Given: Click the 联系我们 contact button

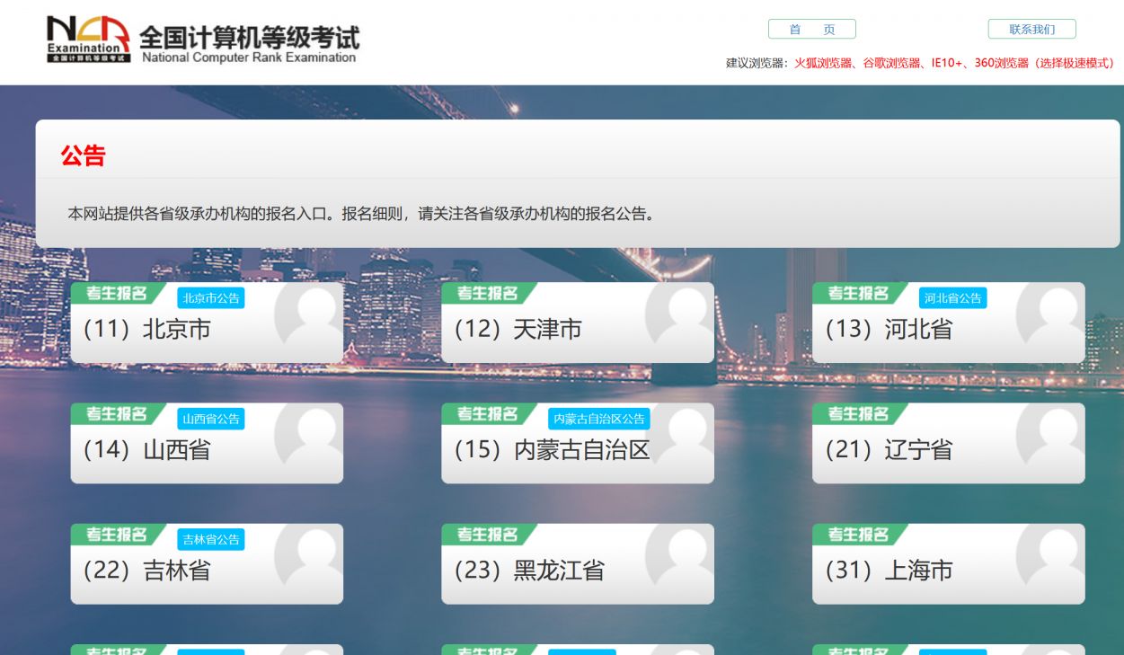Looking at the screenshot, I should (x=1031, y=30).
